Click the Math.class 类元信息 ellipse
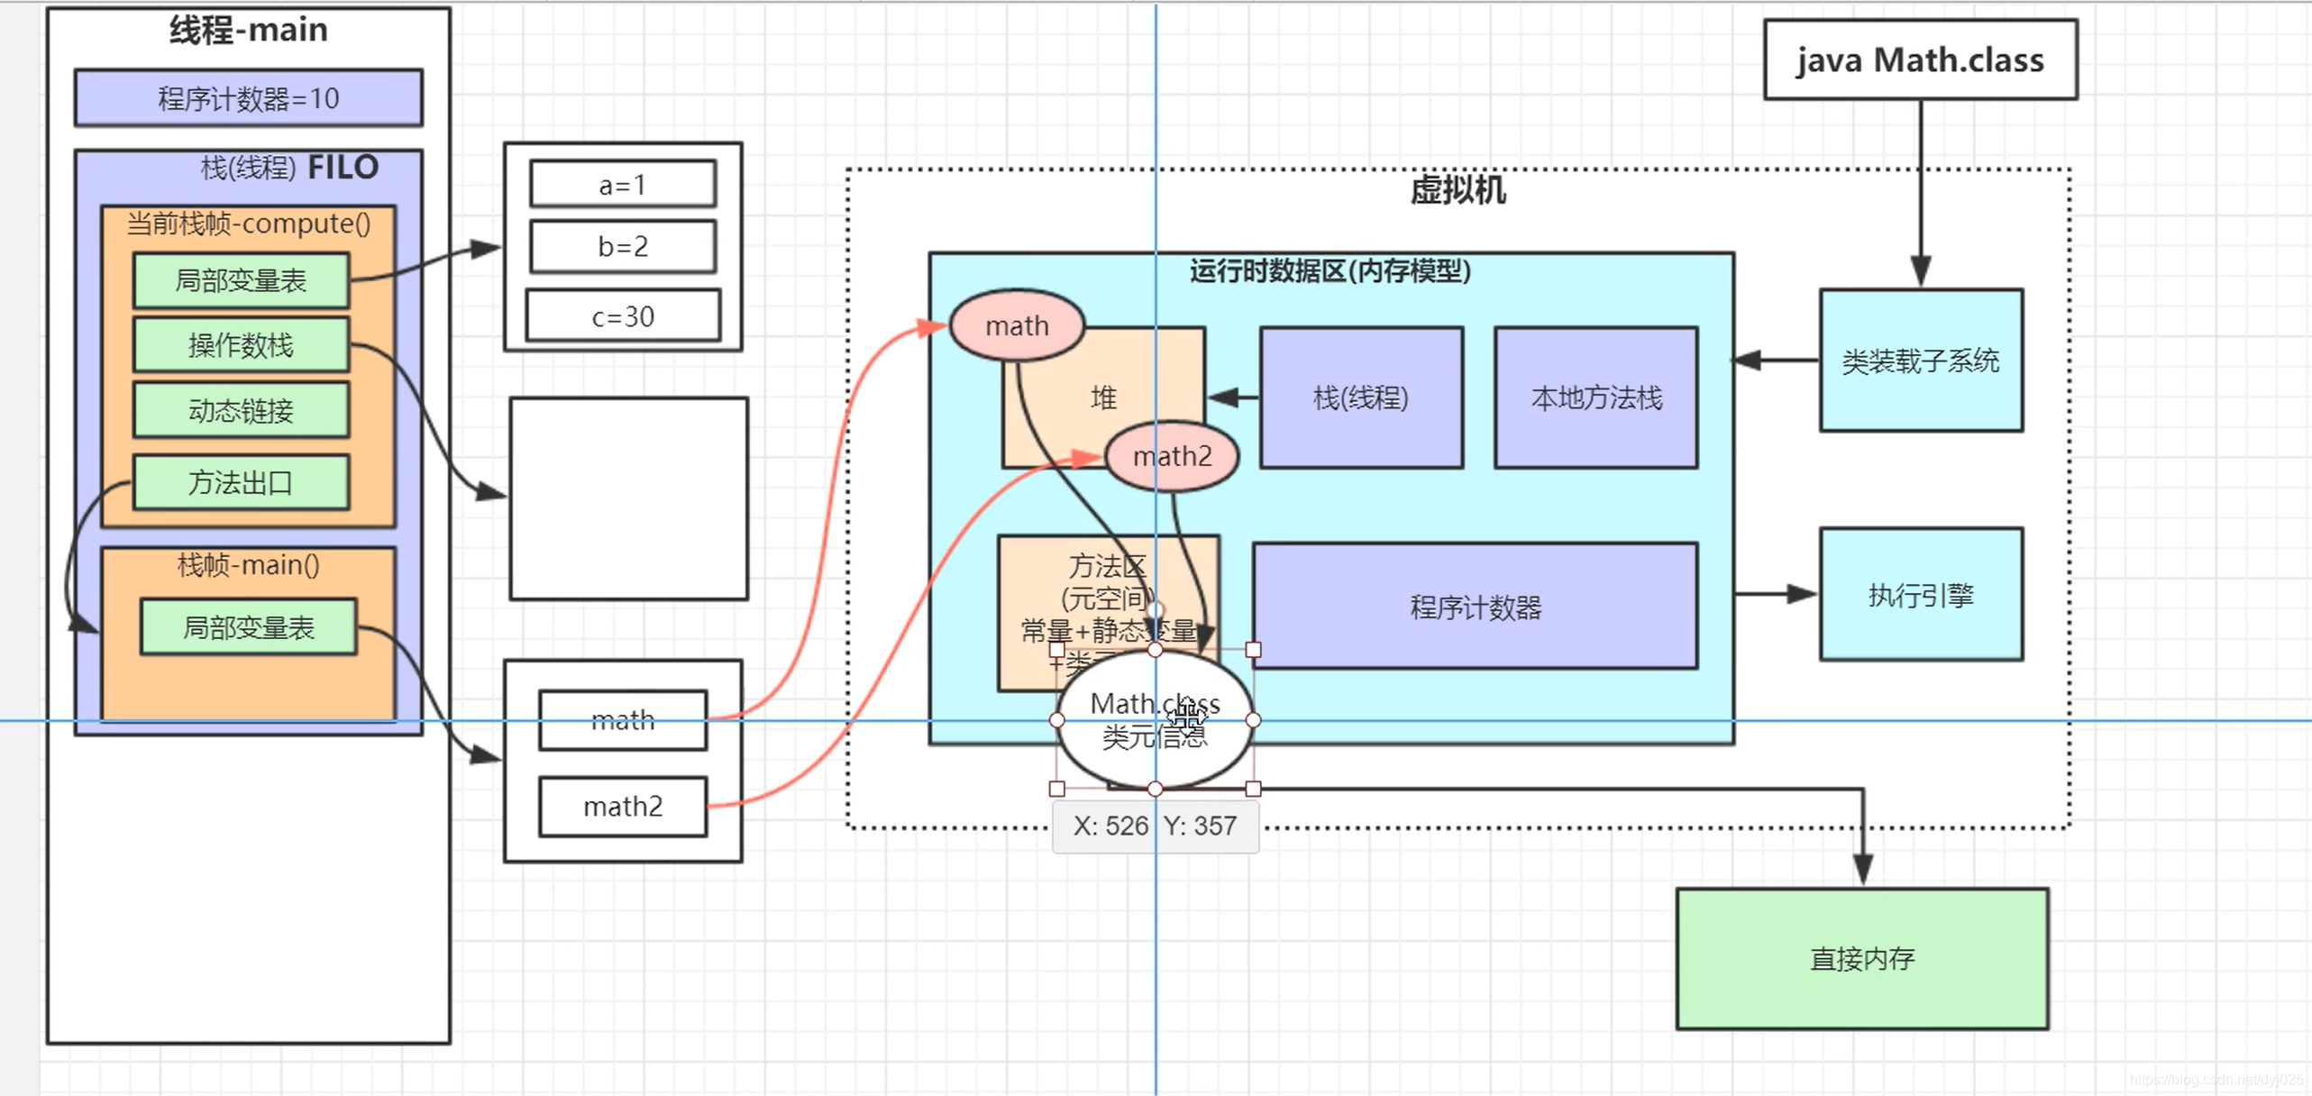Image resolution: width=2312 pixels, height=1096 pixels. pyautogui.click(x=1155, y=719)
